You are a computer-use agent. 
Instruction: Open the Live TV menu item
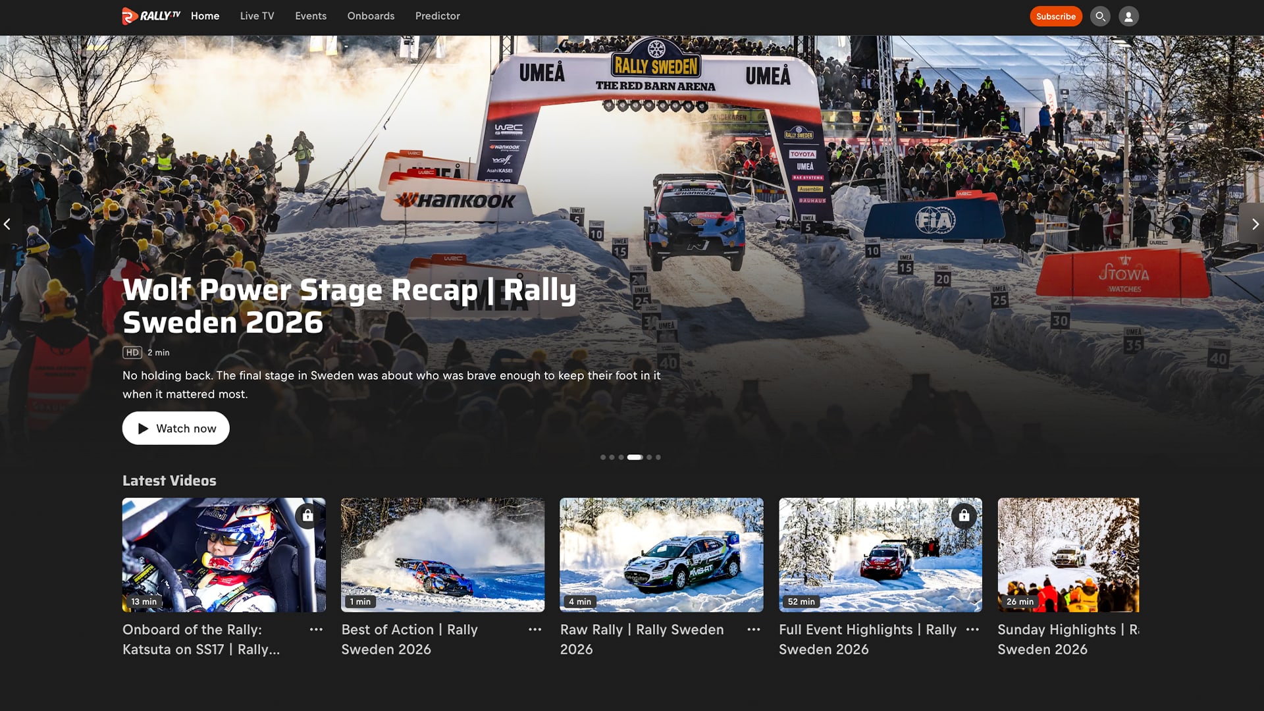(x=257, y=16)
